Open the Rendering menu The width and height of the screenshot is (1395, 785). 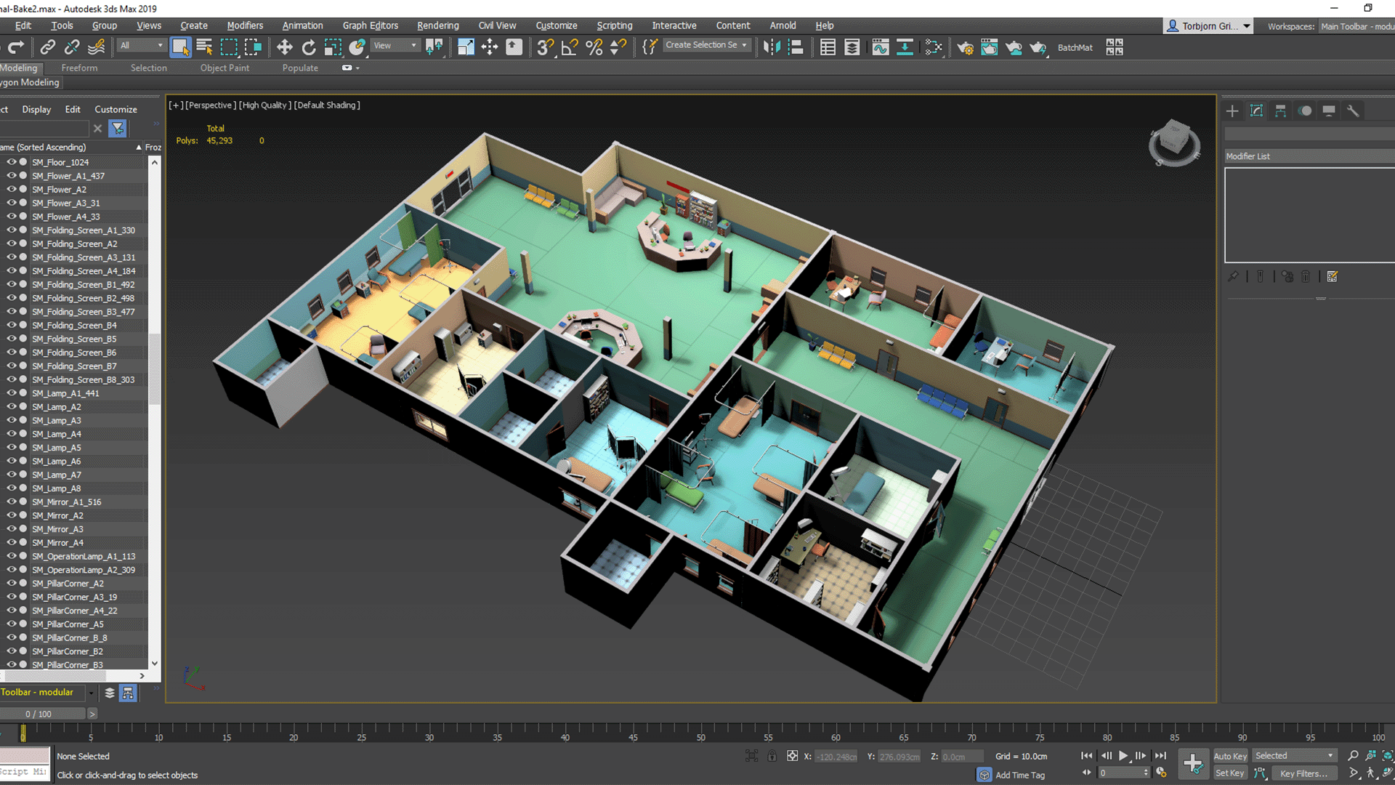click(x=437, y=25)
